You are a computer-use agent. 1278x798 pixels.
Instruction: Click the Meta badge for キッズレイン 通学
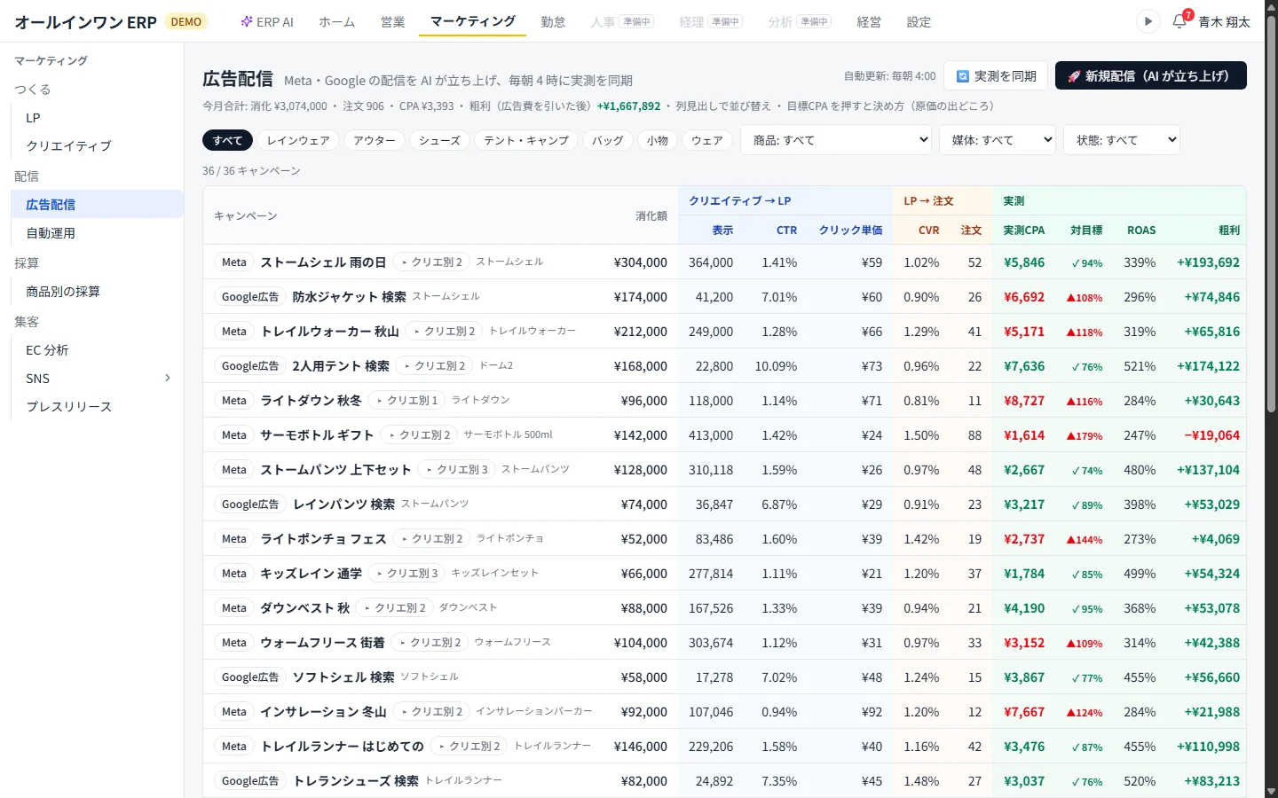click(234, 574)
